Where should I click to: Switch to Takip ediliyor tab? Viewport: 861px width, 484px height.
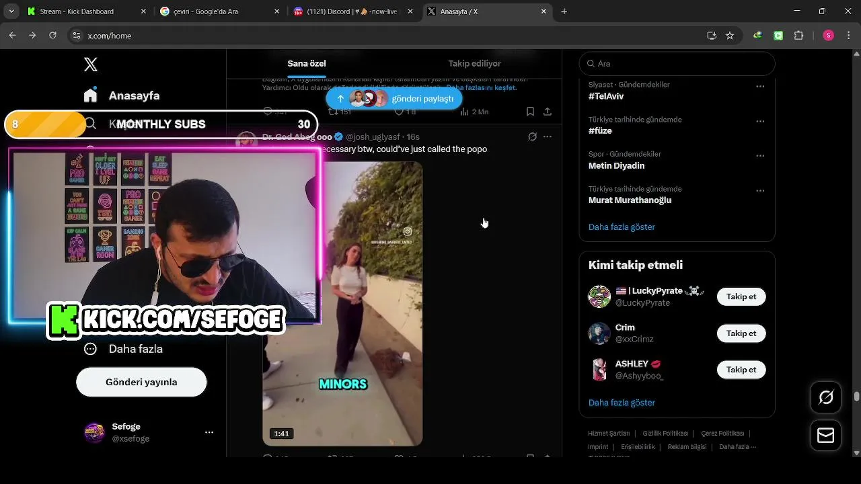point(475,63)
